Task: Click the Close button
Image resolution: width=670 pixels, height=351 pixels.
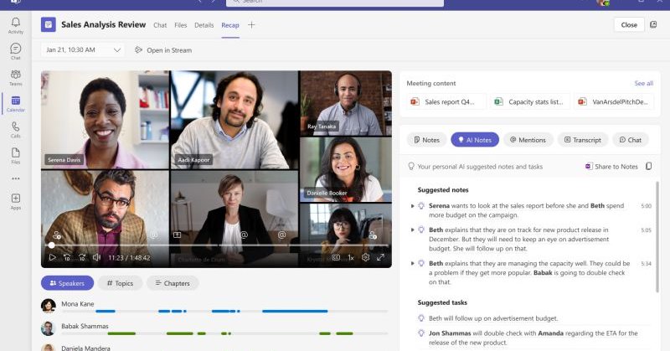Action: 629,25
